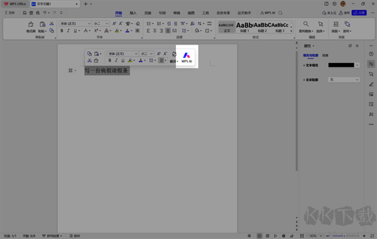This screenshot has height=239, width=377.
Task: Click the vertical document scrollbar
Action: (297, 111)
